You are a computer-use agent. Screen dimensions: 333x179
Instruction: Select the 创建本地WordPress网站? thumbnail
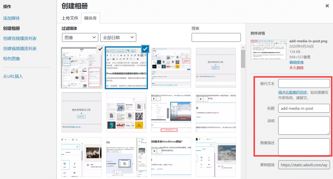click(x=171, y=157)
